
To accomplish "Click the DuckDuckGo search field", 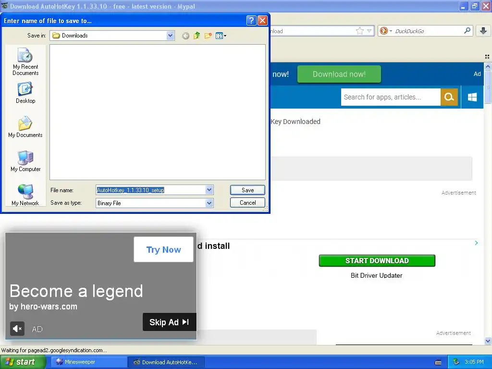I will [428, 31].
